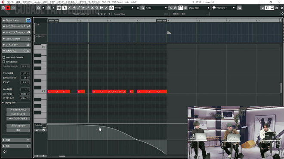The image size is (284, 159).
Task: Select the Glue tool
Action: click(x=88, y=8)
